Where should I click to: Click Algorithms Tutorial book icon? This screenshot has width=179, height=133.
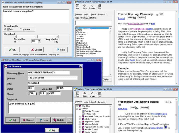pos(83,122)
